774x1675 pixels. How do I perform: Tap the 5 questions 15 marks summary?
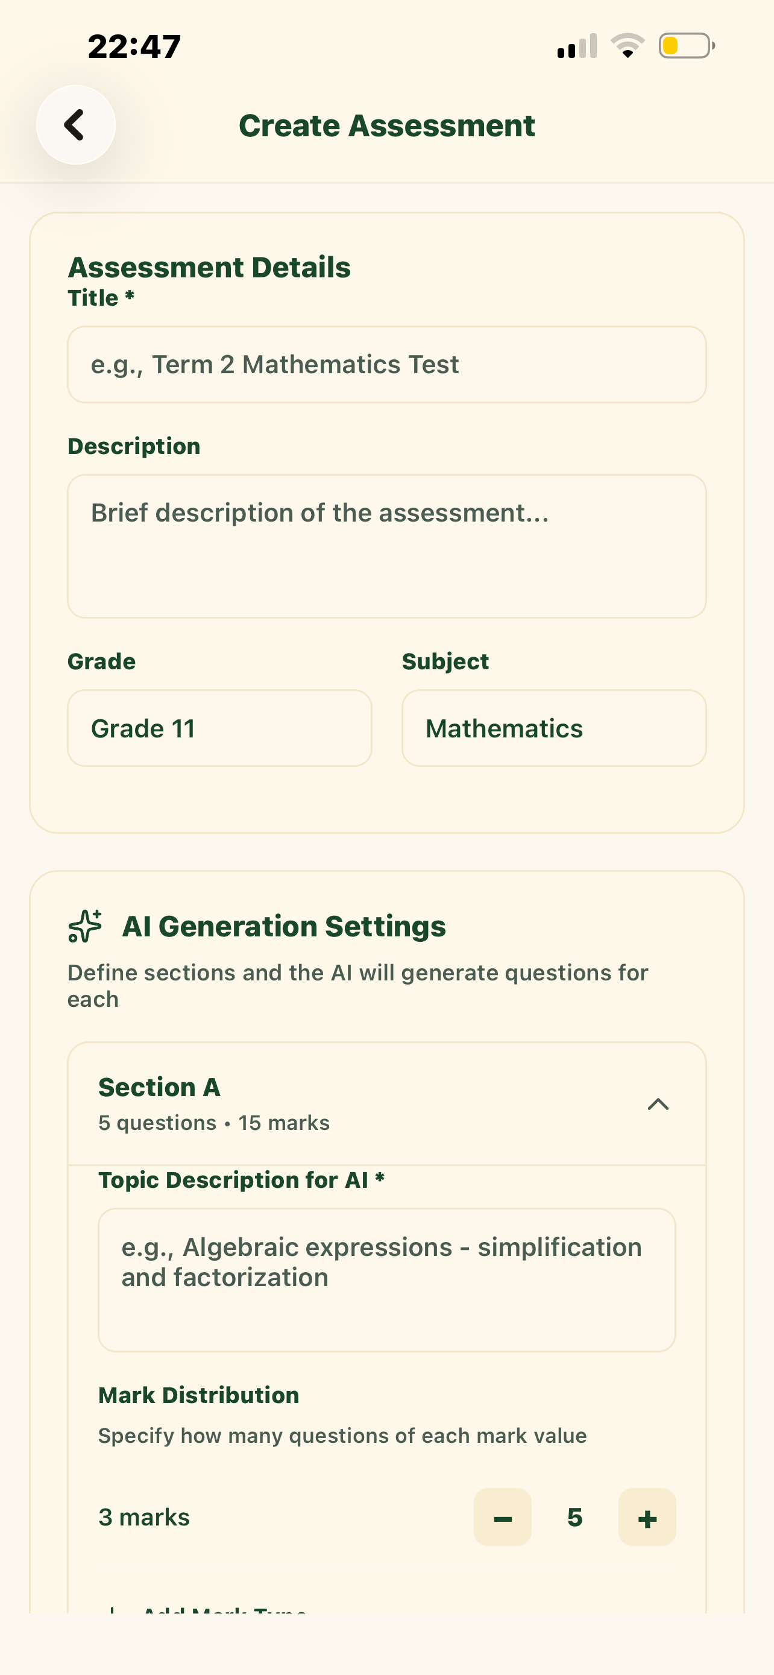214,1123
